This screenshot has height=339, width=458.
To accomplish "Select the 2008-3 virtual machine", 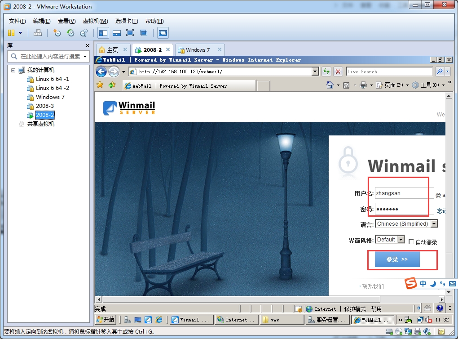I will (x=45, y=106).
